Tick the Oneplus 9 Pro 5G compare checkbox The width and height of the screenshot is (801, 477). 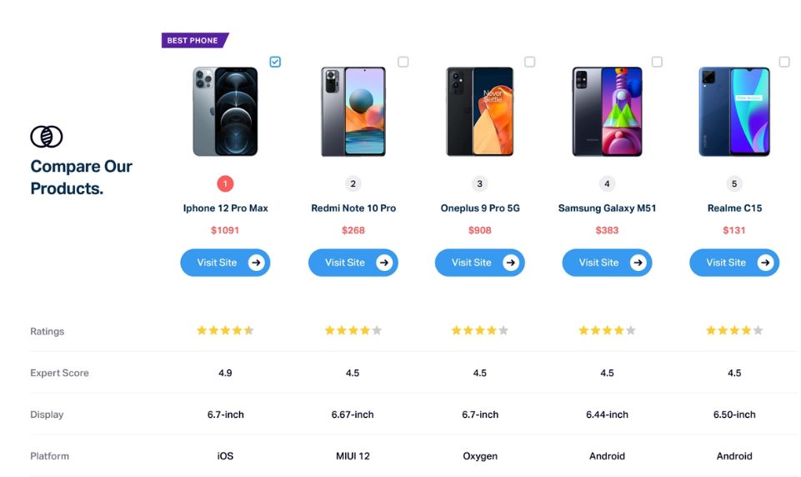tap(530, 62)
